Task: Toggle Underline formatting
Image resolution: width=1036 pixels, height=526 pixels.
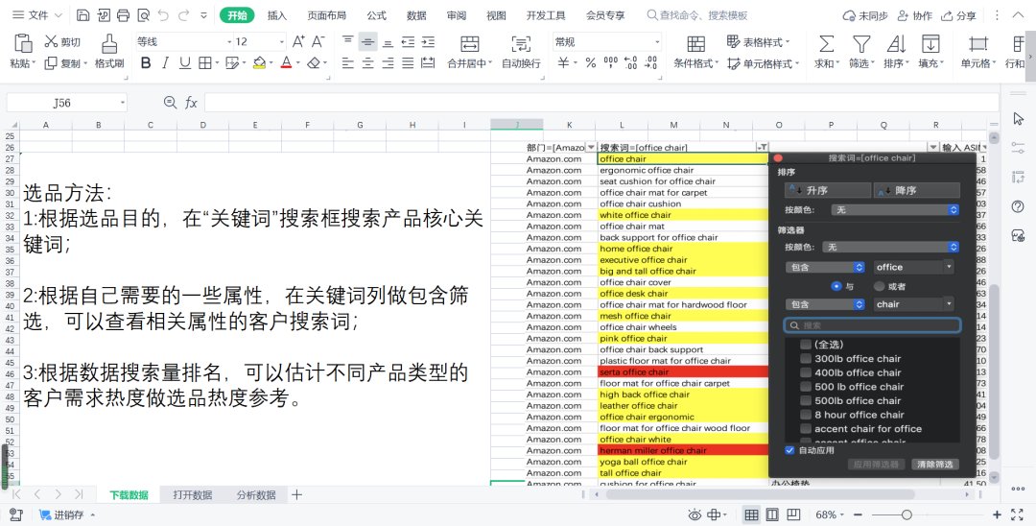Action: pos(185,63)
